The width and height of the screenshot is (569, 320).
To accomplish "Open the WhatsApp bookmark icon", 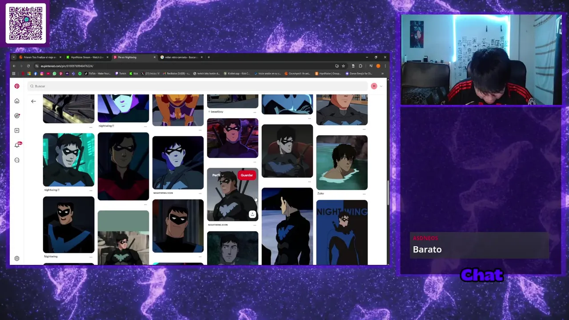I will (54, 73).
